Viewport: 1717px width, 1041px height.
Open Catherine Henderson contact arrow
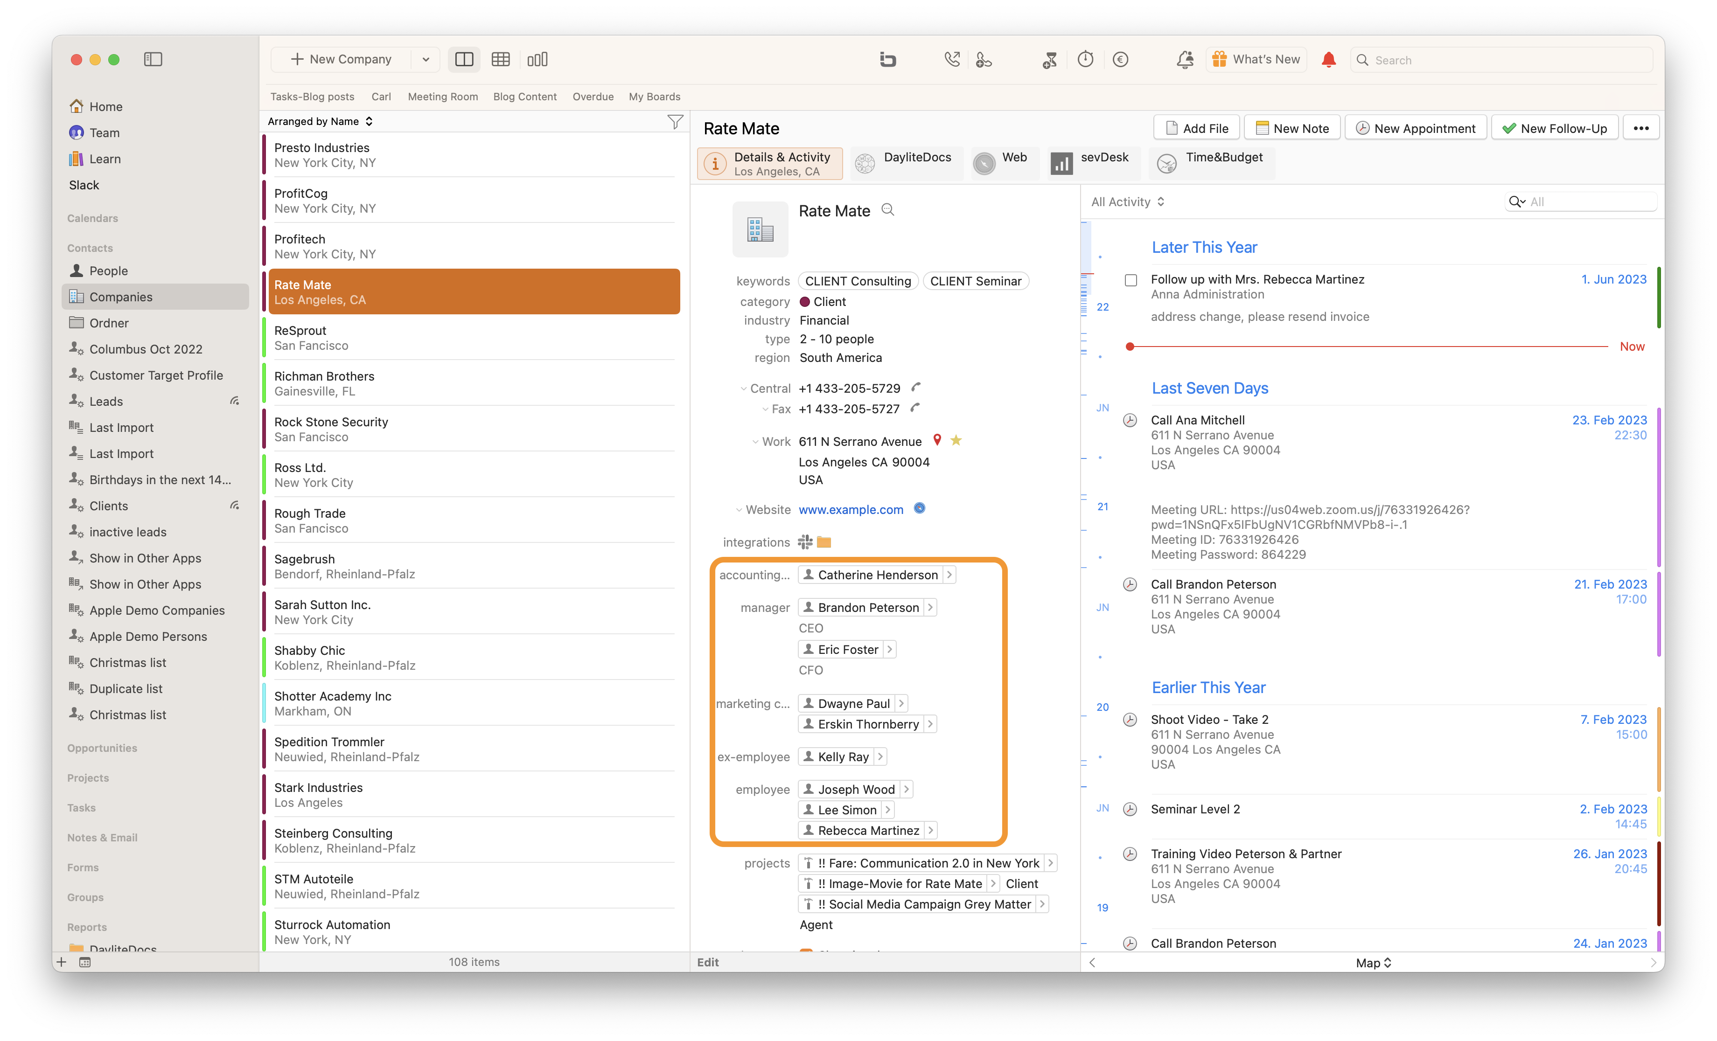(949, 574)
